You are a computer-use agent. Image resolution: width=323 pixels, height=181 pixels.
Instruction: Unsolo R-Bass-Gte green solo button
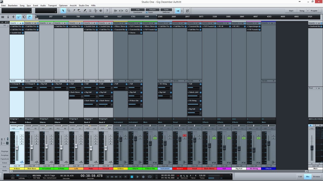[x=155, y=138]
